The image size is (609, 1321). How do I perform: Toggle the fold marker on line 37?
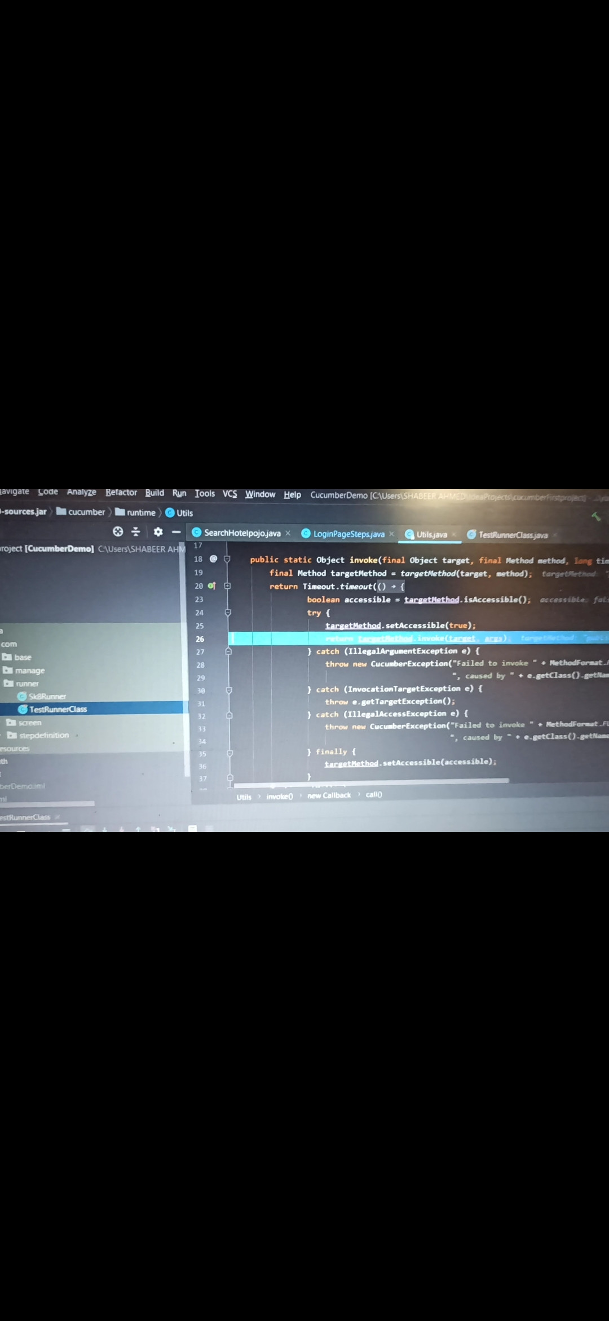tap(230, 778)
